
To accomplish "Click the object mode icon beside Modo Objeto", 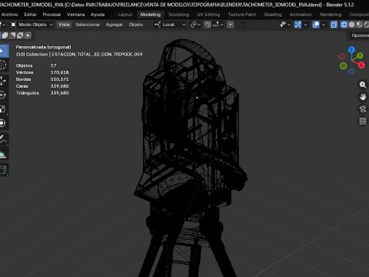I will [13, 25].
